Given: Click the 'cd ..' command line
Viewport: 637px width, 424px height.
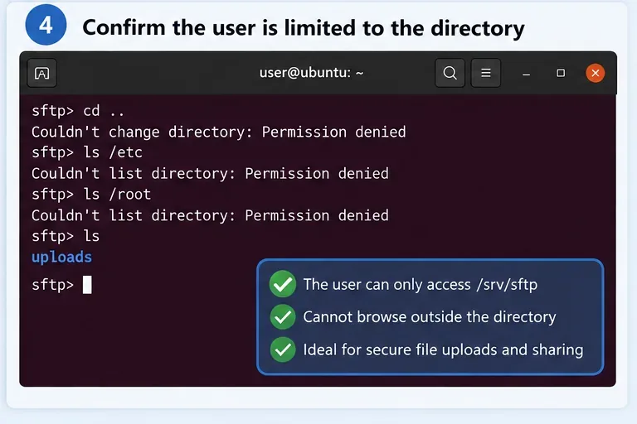Looking at the screenshot, I should (78, 110).
